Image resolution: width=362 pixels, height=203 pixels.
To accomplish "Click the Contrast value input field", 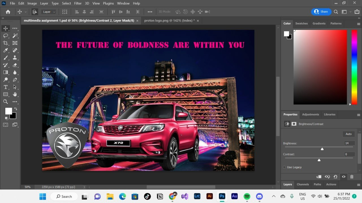I will click(349, 154).
